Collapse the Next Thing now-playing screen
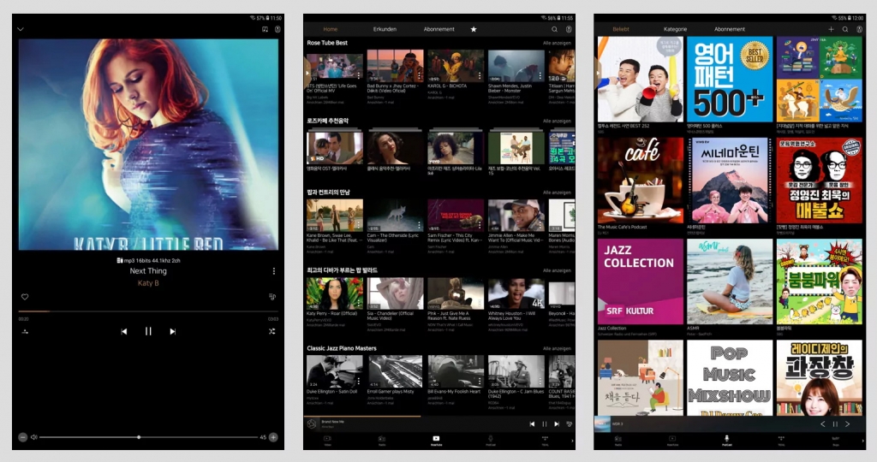This screenshot has height=462, width=877. pyautogui.click(x=21, y=29)
